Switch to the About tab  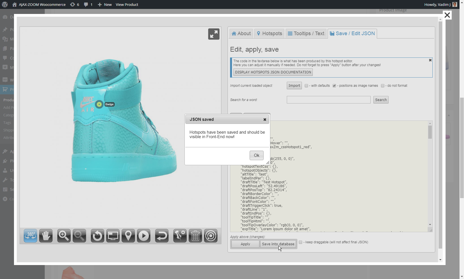(241, 33)
